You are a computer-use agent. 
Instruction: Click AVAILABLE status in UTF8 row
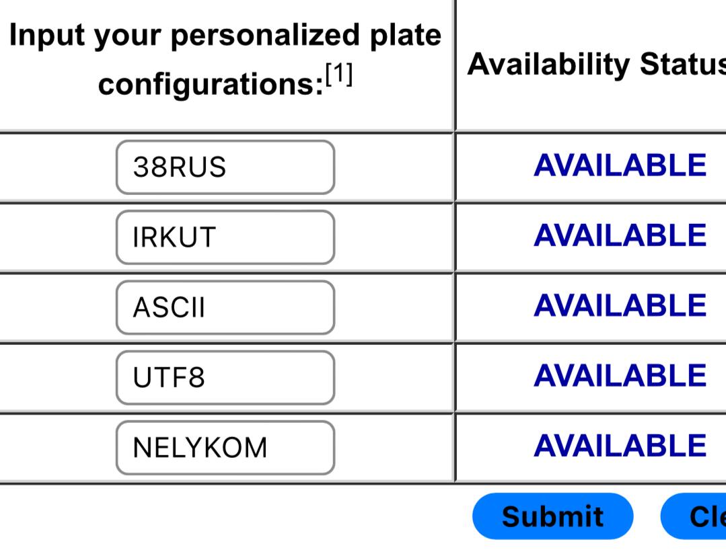tap(620, 376)
